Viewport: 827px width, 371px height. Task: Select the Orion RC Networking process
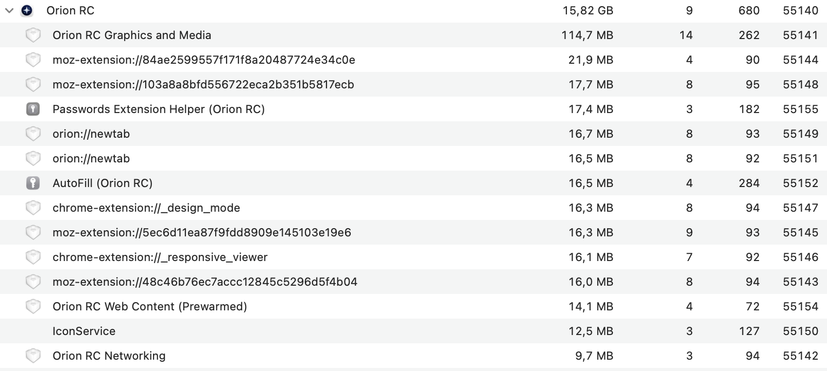coord(109,356)
